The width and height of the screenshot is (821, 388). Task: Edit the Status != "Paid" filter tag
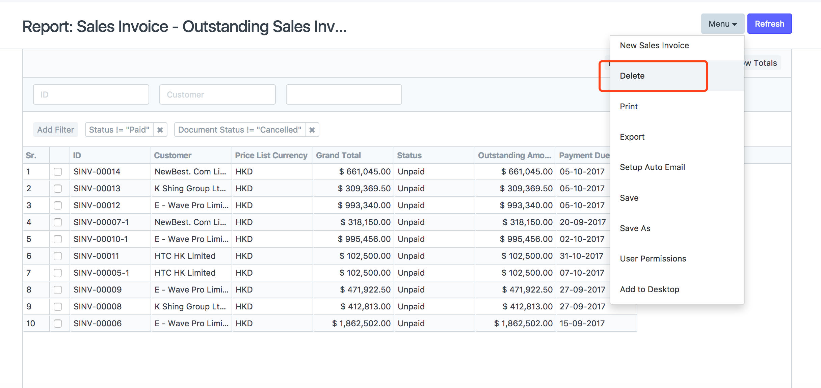click(119, 130)
